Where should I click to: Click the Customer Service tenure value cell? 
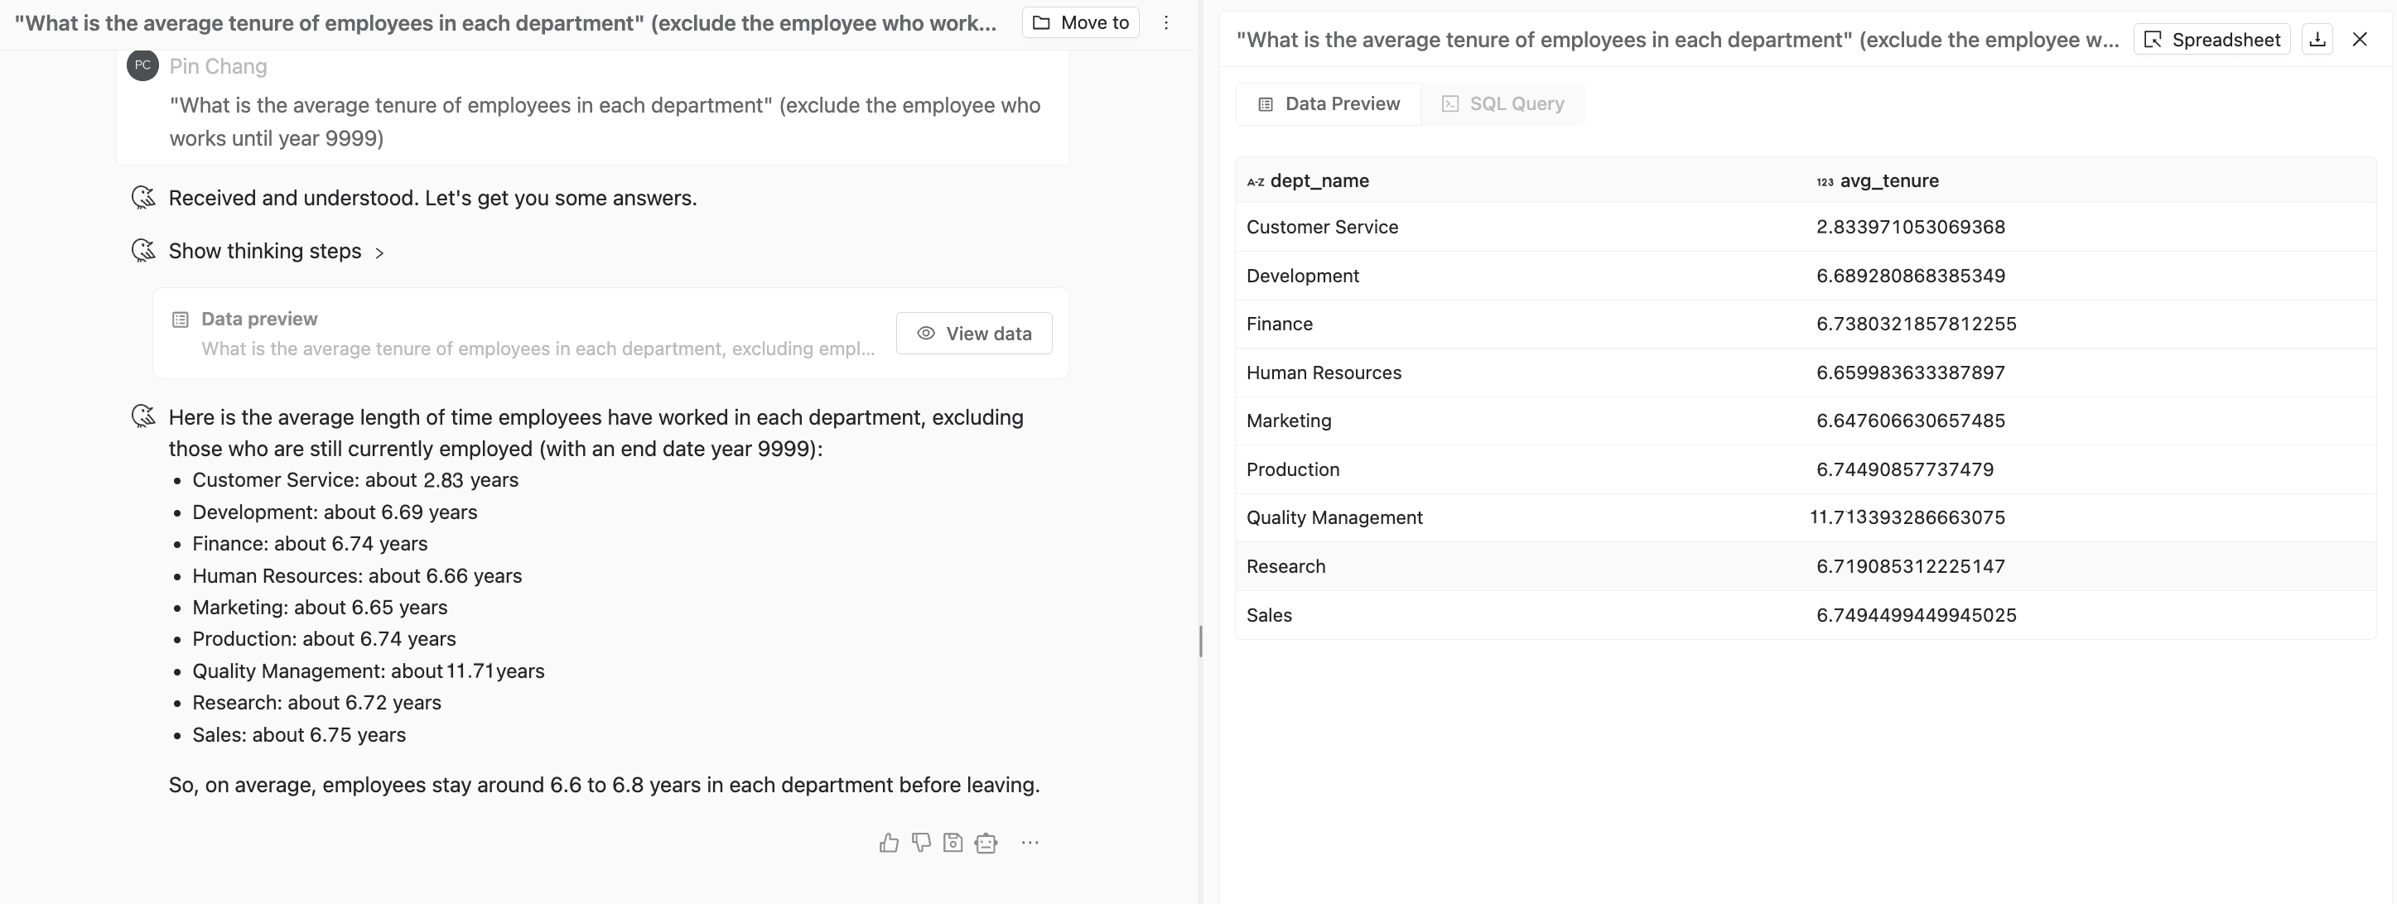coord(1909,228)
